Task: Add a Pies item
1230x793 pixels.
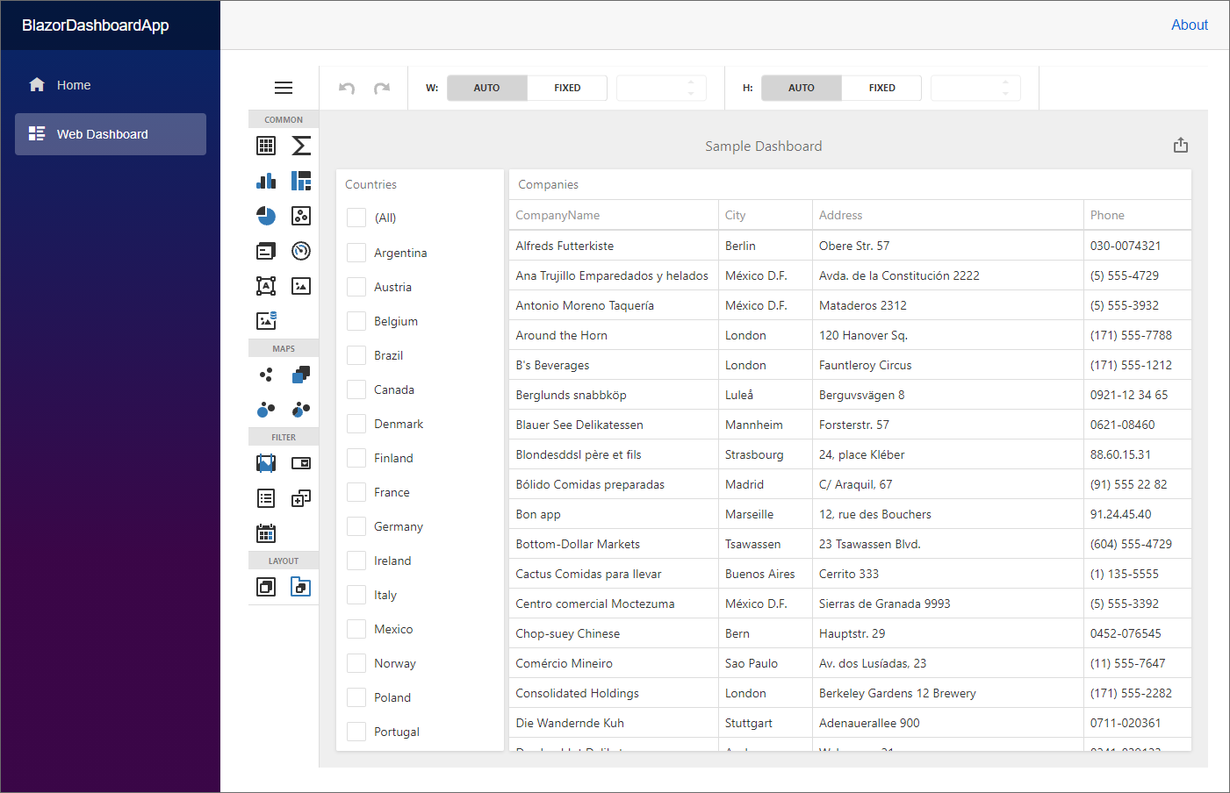Action: coord(266,216)
